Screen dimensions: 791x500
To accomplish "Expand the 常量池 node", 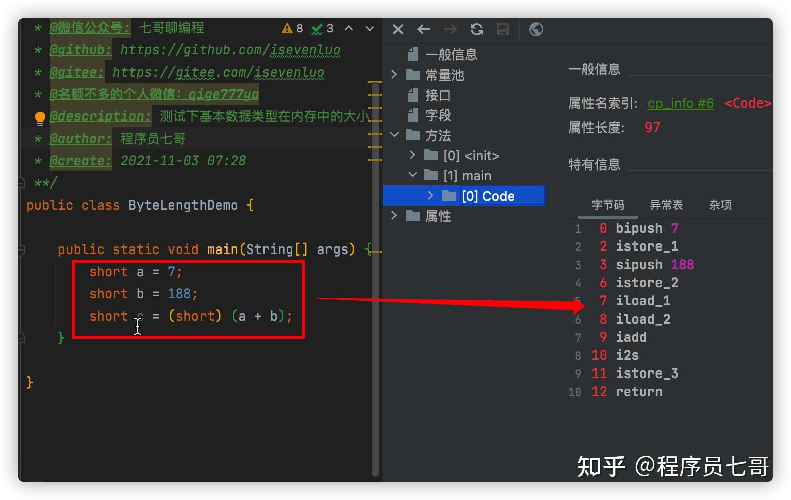I will coord(394,75).
